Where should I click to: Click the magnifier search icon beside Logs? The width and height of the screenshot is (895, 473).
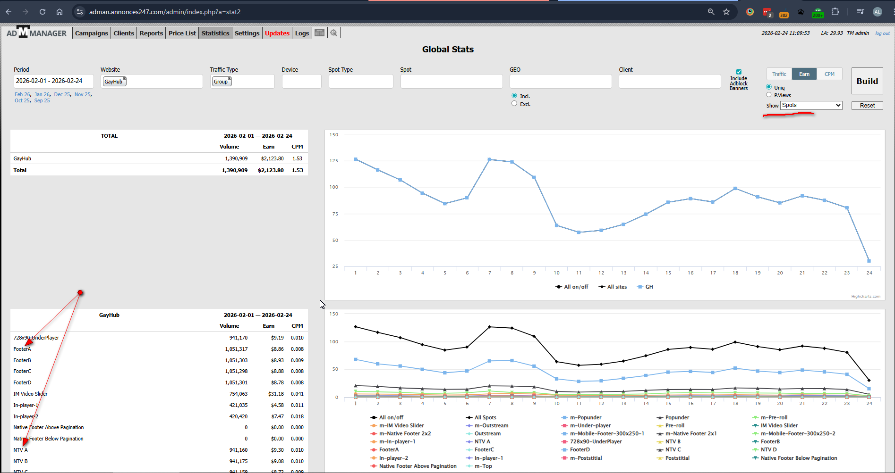334,33
